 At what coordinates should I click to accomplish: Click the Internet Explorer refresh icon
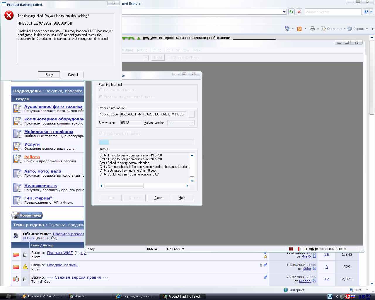292,12
